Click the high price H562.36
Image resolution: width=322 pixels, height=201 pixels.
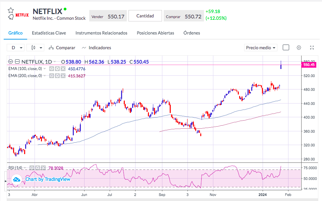click(x=94, y=62)
